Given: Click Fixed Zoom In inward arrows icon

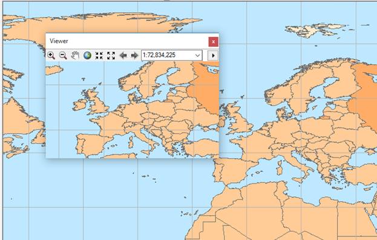Looking at the screenshot, I should click(x=99, y=55).
